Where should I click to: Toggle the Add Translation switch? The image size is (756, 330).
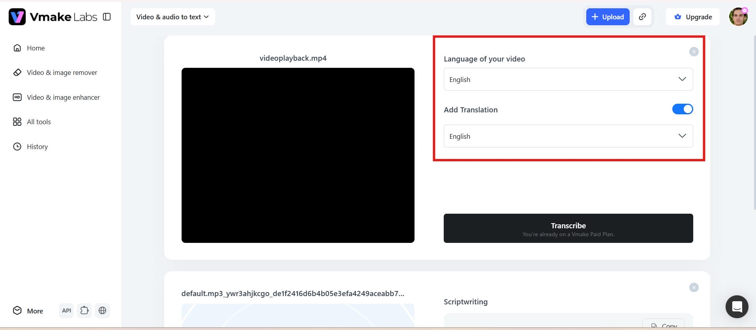(682, 109)
